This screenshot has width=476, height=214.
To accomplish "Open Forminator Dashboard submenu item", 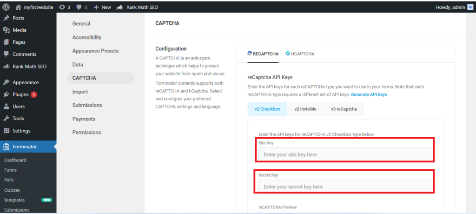I will pyautogui.click(x=15, y=160).
